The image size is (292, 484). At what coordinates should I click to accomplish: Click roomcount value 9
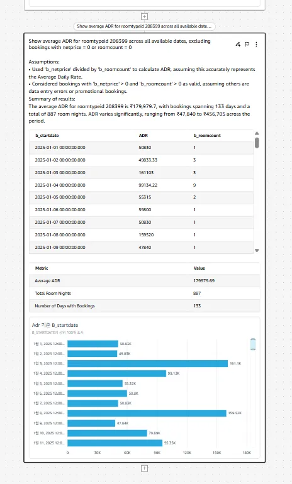(194, 185)
